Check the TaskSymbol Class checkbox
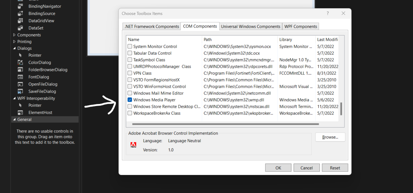Viewport: 413px width, 193px height. coord(129,60)
